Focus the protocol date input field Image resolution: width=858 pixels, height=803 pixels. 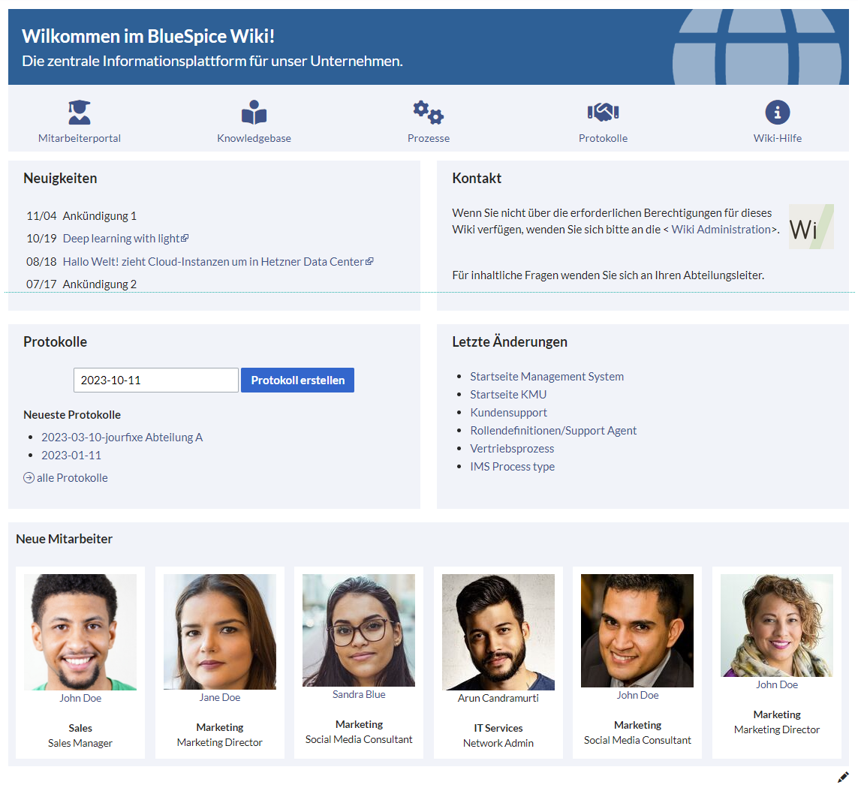pyautogui.click(x=156, y=380)
